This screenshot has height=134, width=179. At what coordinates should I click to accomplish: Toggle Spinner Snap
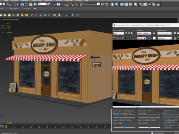(x=76, y=4)
